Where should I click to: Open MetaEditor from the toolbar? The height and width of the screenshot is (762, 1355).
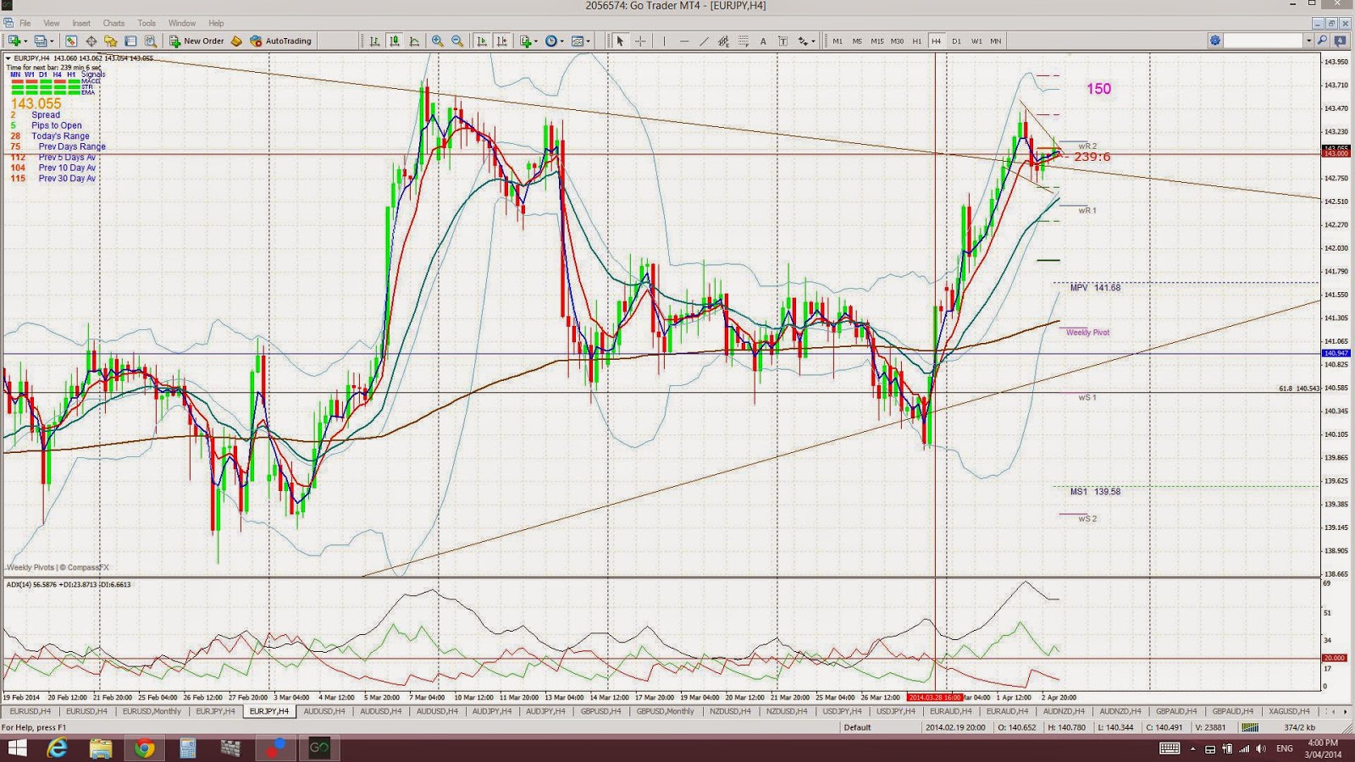tap(236, 41)
